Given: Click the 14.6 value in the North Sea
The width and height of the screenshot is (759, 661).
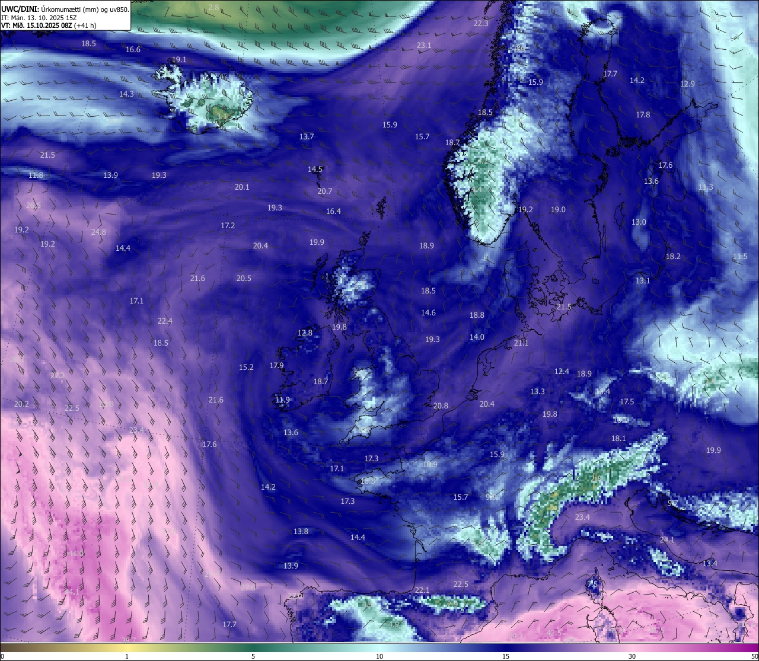Looking at the screenshot, I should coord(428,313).
